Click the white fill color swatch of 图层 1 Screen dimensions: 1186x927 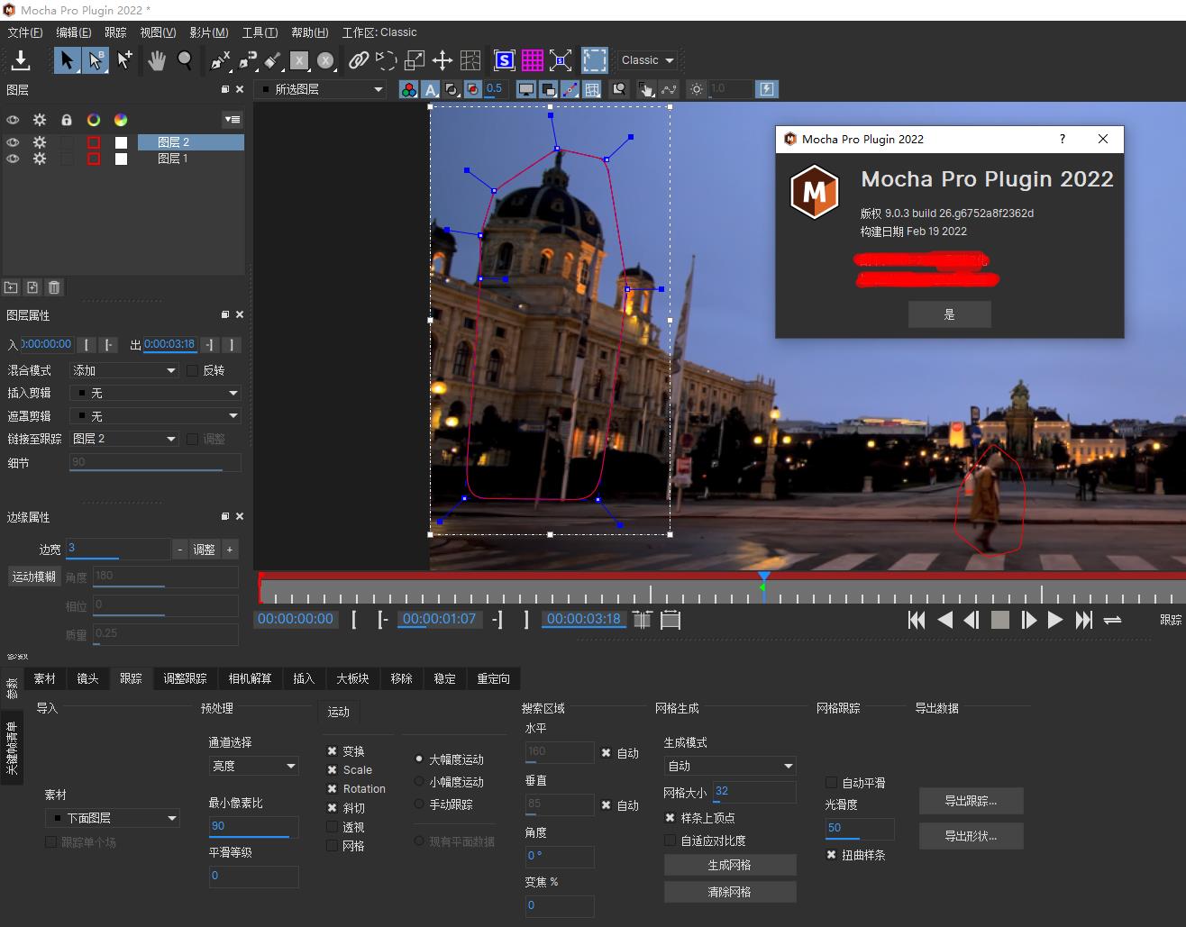121,159
